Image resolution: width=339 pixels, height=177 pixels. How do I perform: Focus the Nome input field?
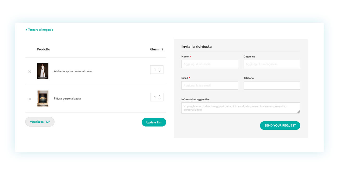coord(210,64)
